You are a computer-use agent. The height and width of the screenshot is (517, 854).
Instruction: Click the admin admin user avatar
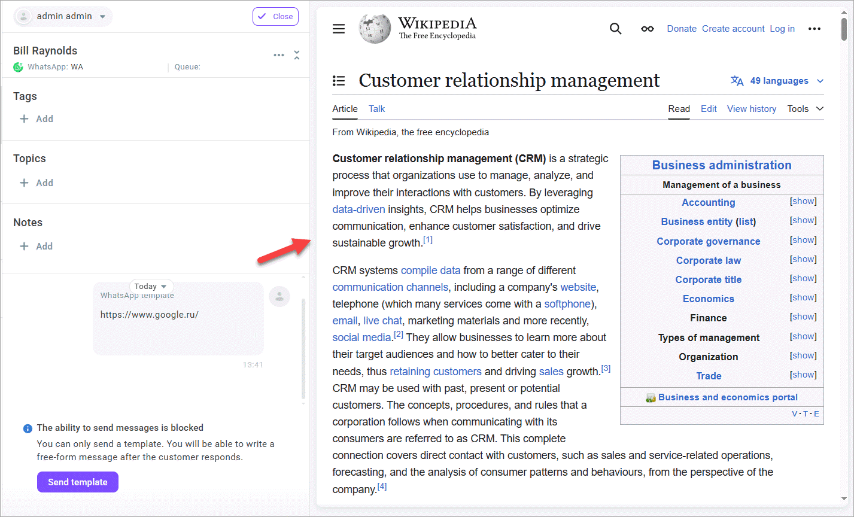[24, 16]
